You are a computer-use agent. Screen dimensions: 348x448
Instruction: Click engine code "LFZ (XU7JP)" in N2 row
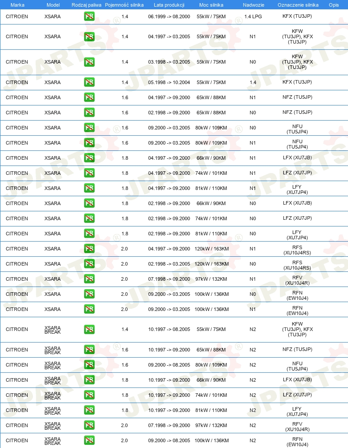pos(297,395)
